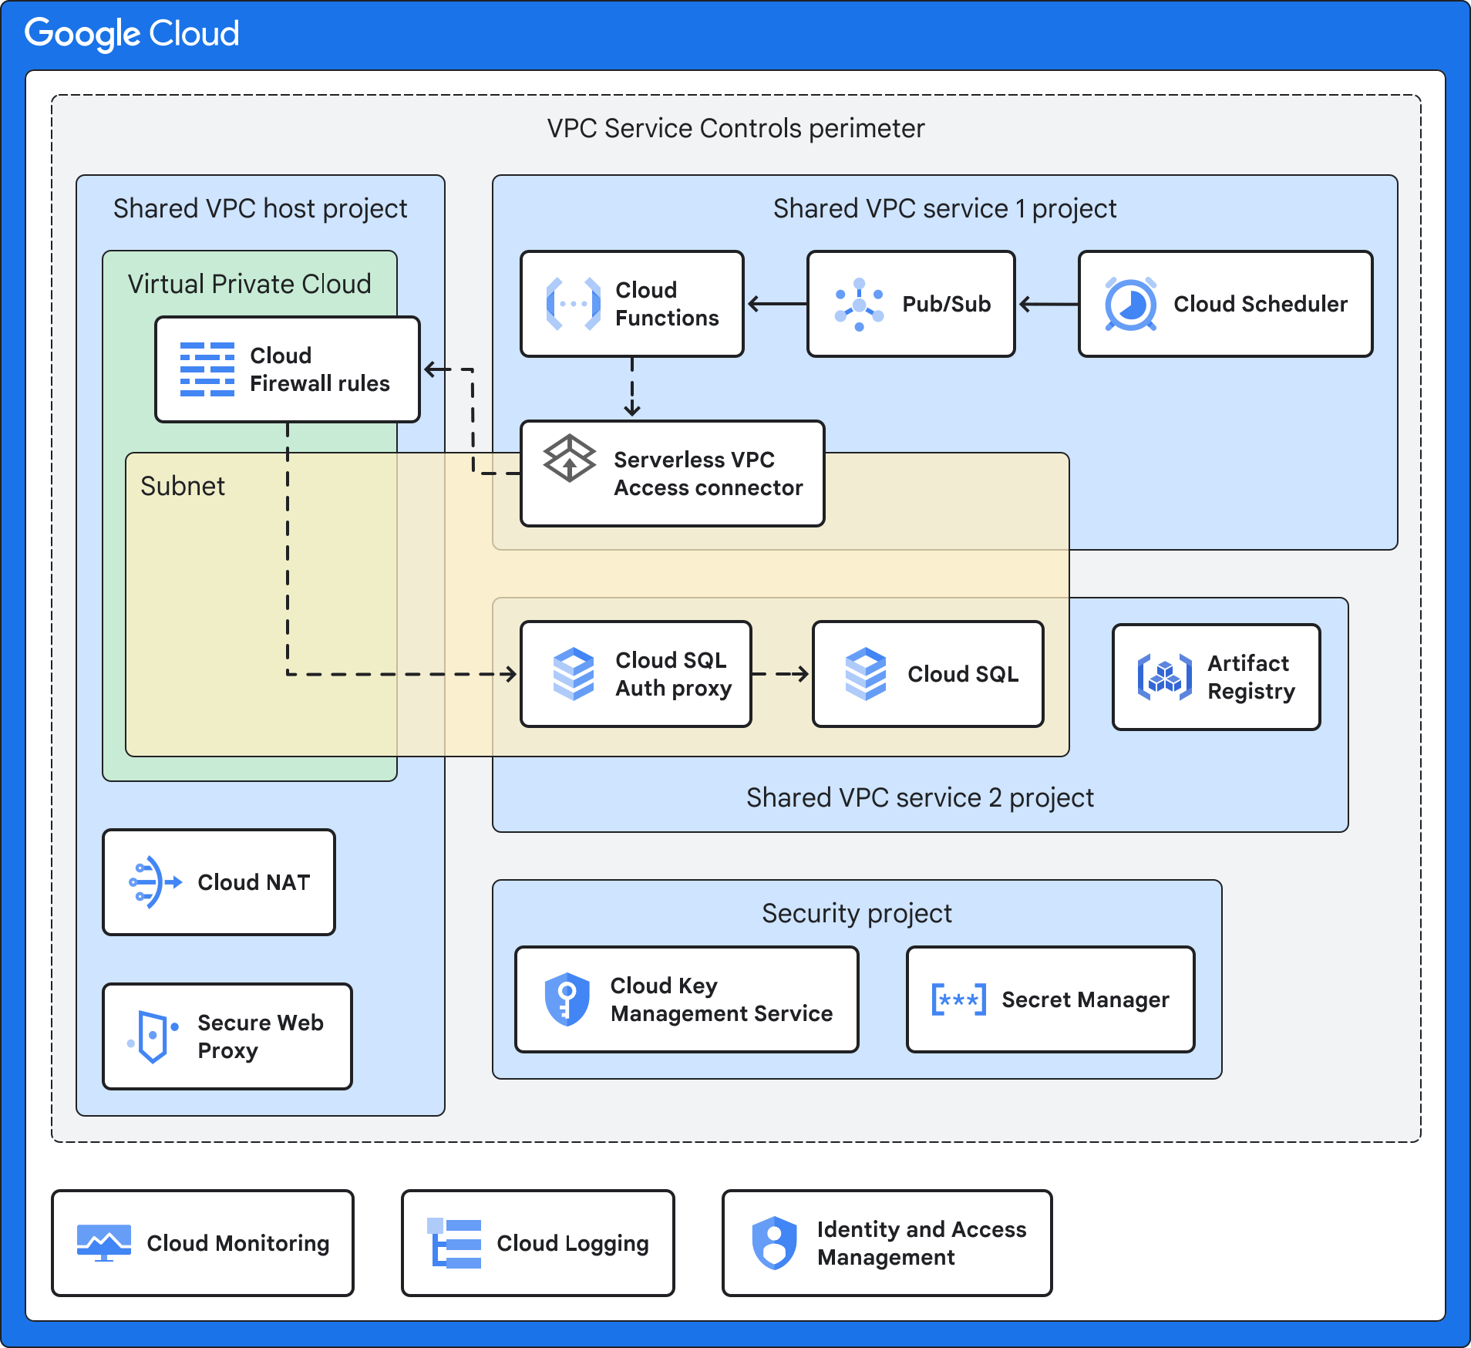Click the Google Cloud logo

click(132, 32)
